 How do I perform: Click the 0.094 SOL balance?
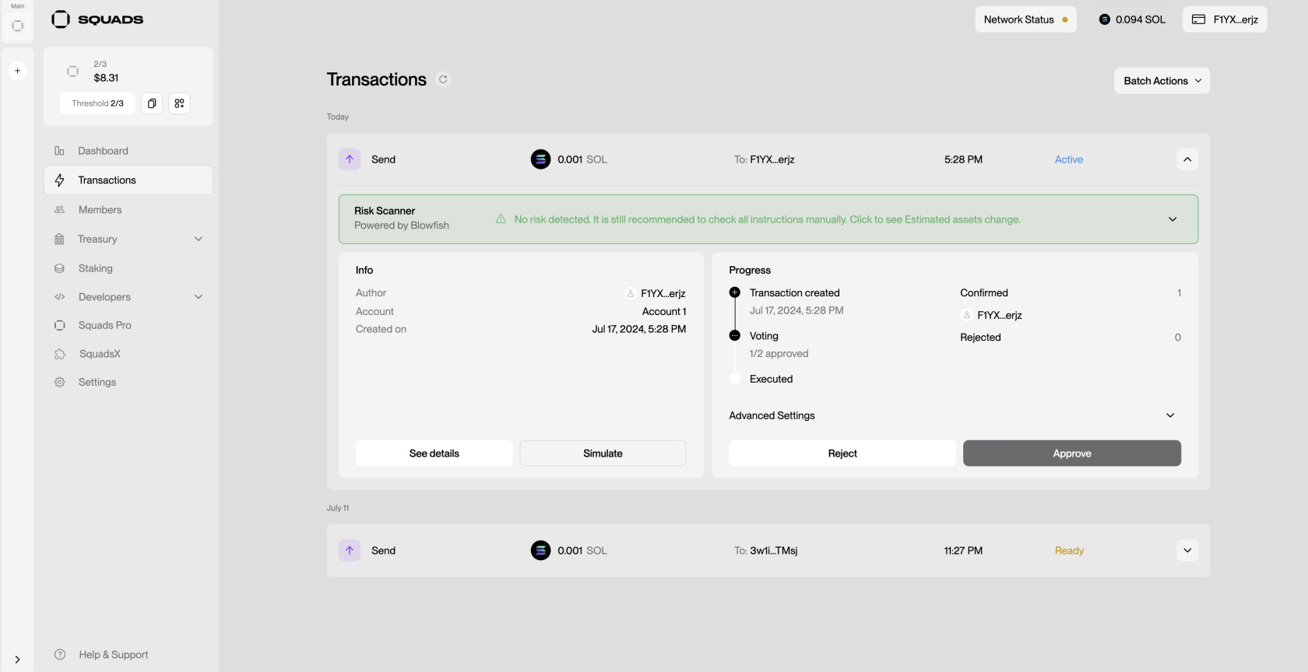tap(1132, 19)
